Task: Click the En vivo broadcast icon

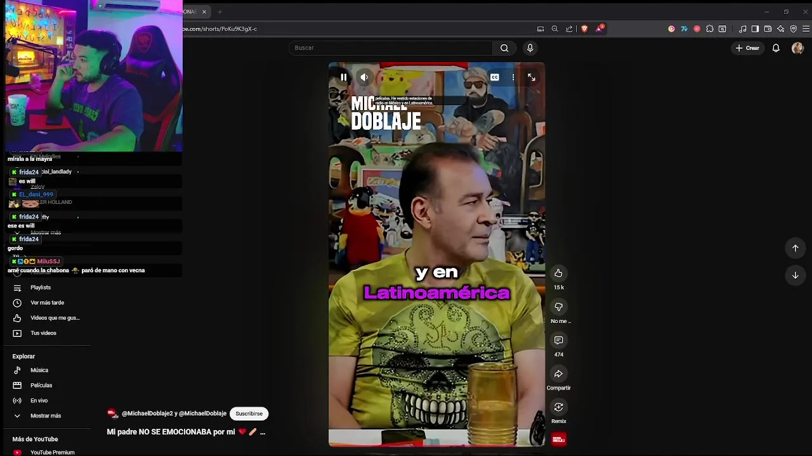Action: tap(17, 401)
